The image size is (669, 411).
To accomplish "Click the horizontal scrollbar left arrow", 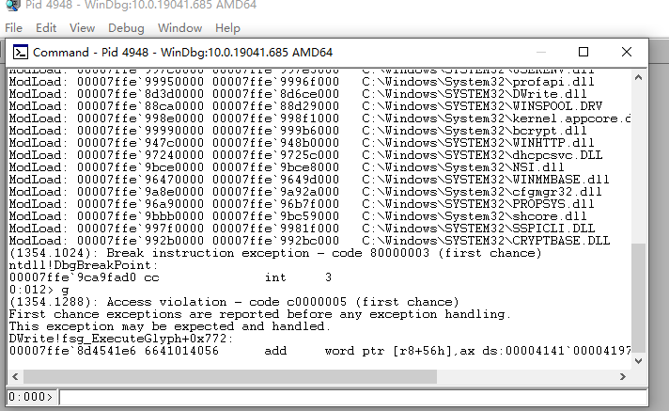I will pyautogui.click(x=15, y=376).
